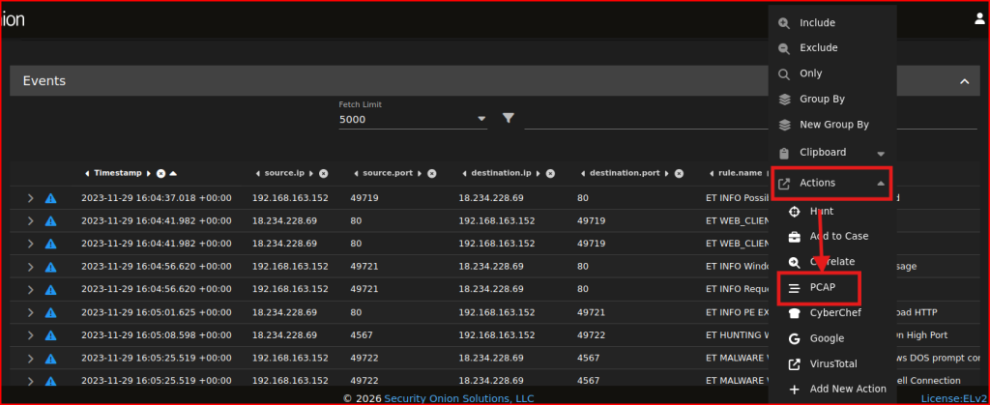This screenshot has height=405, width=990.
Task: Open the Fetch Limit dropdown
Action: (x=481, y=120)
